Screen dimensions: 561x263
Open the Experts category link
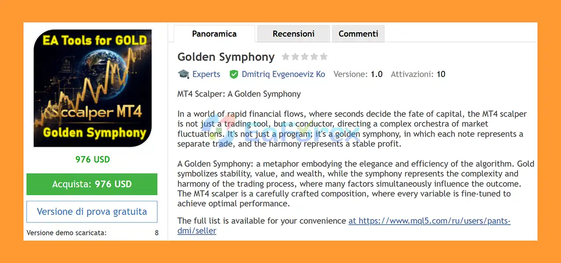(x=206, y=74)
